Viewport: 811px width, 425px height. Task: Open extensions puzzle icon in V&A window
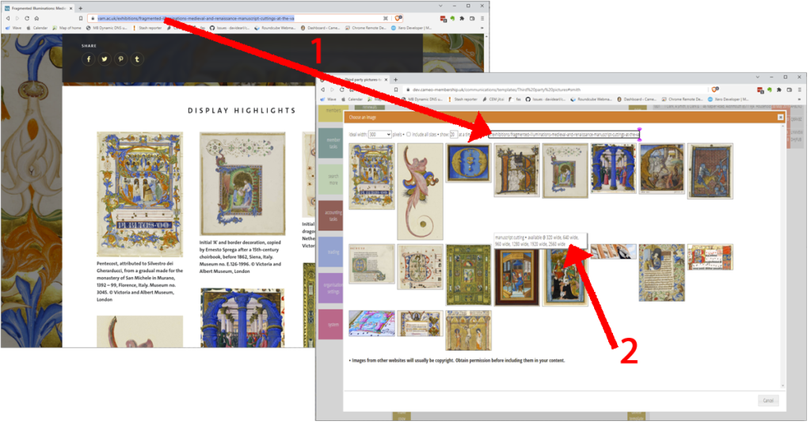tap(462, 18)
